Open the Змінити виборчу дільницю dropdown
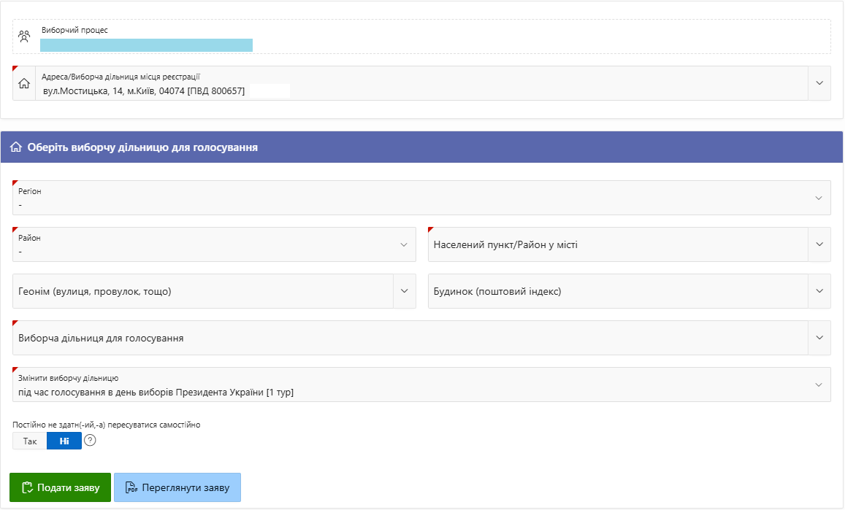The width and height of the screenshot is (845, 510). coord(819,385)
